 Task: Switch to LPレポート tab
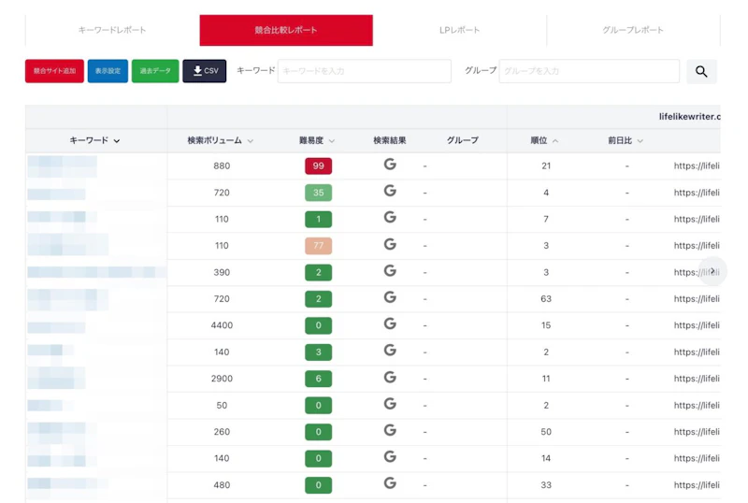(x=459, y=30)
